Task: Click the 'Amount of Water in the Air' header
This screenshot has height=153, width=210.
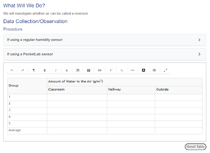Action: [x=125, y=82]
